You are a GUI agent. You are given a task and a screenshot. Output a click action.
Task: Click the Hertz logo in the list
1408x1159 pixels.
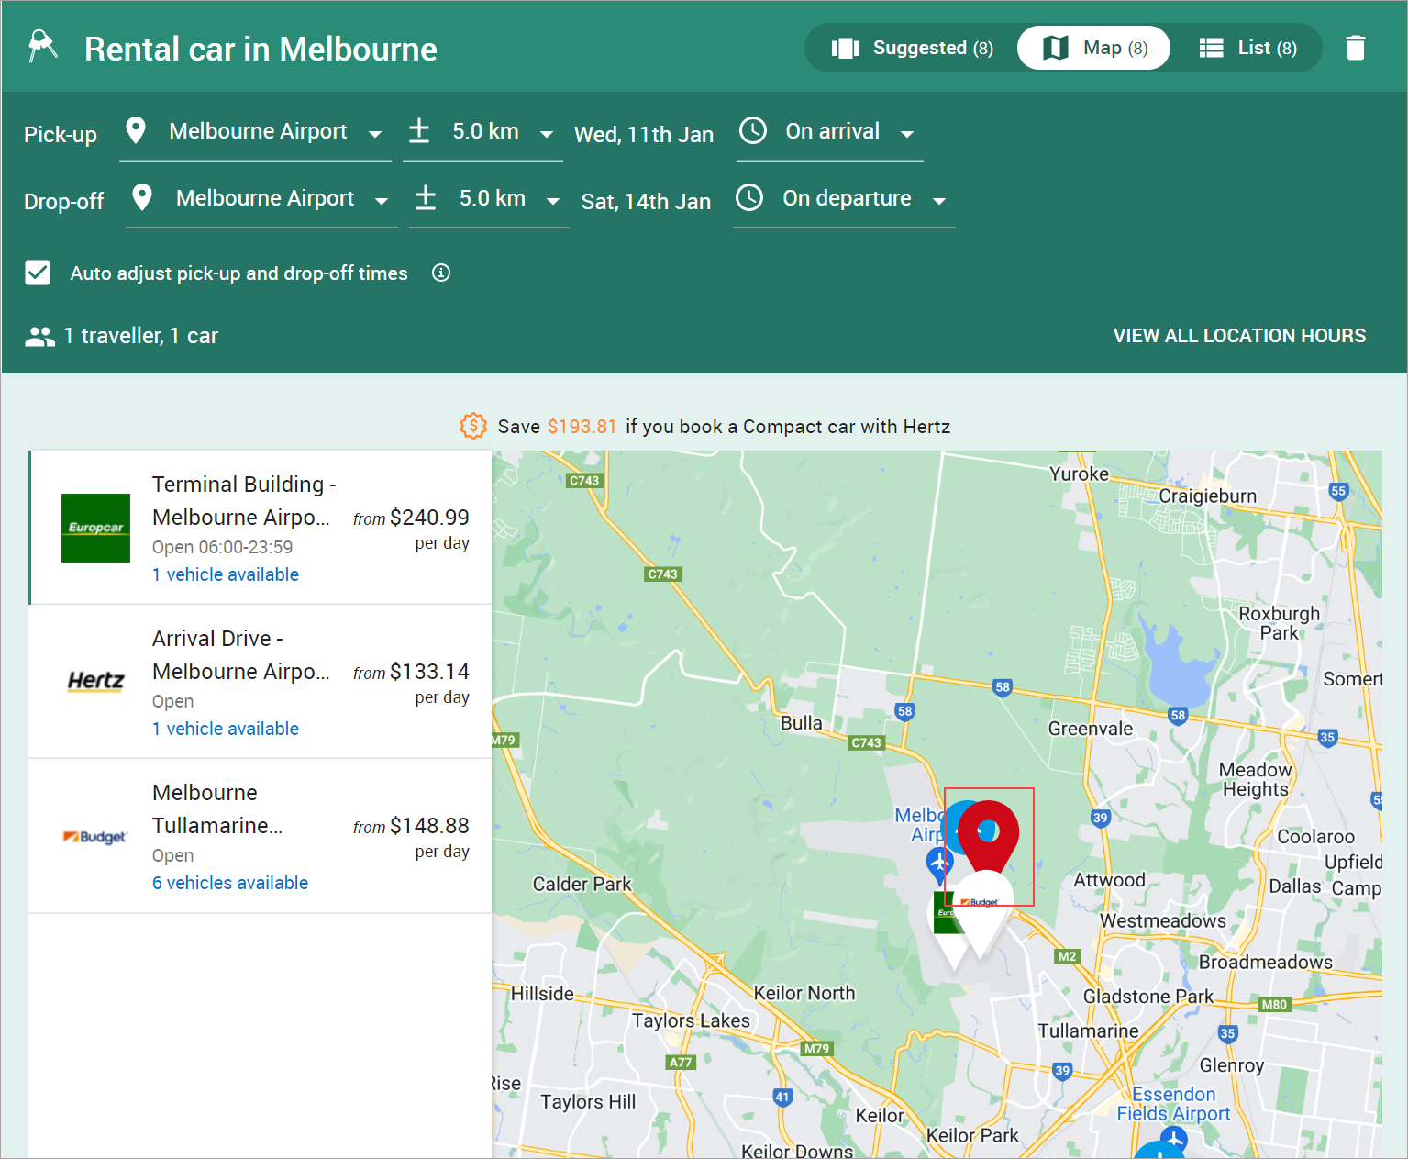pos(95,681)
